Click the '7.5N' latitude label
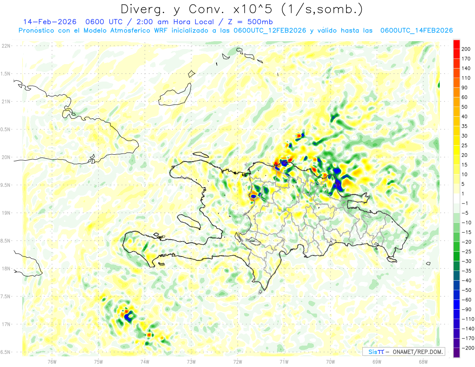 [x=6, y=297]
